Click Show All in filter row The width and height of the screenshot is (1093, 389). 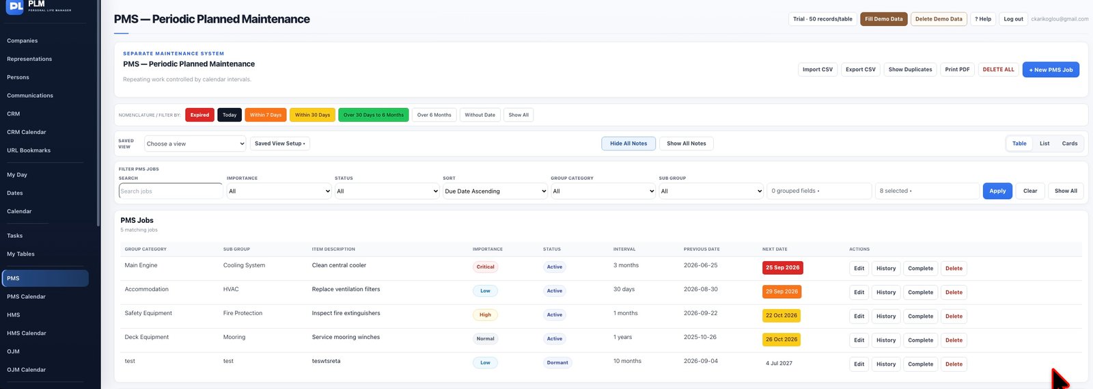tap(1066, 191)
